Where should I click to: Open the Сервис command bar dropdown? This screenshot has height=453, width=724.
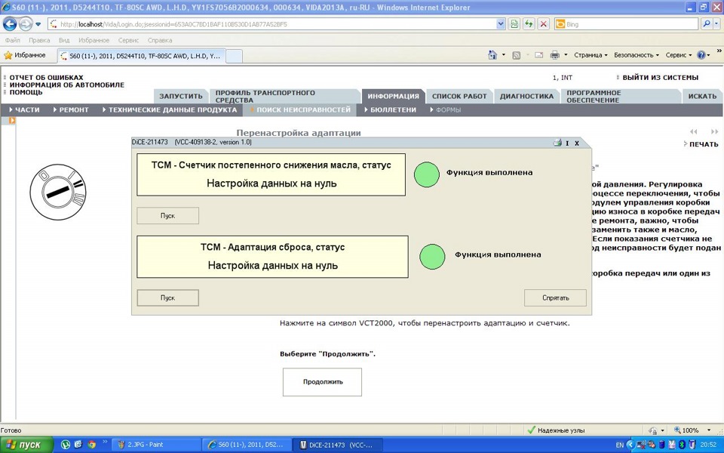679,55
